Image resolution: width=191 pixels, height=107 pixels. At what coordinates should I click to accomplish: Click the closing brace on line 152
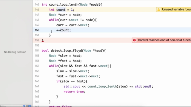pos(43,40)
